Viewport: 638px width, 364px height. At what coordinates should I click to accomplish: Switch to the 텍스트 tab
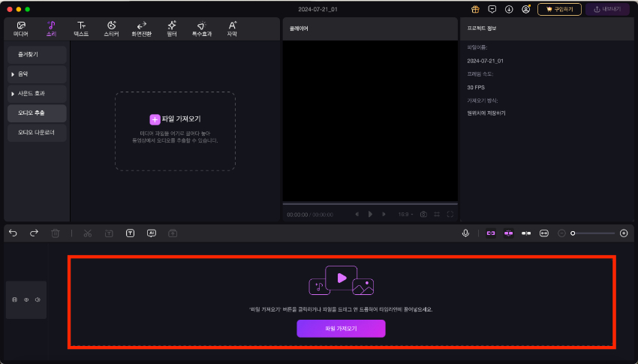(x=81, y=29)
